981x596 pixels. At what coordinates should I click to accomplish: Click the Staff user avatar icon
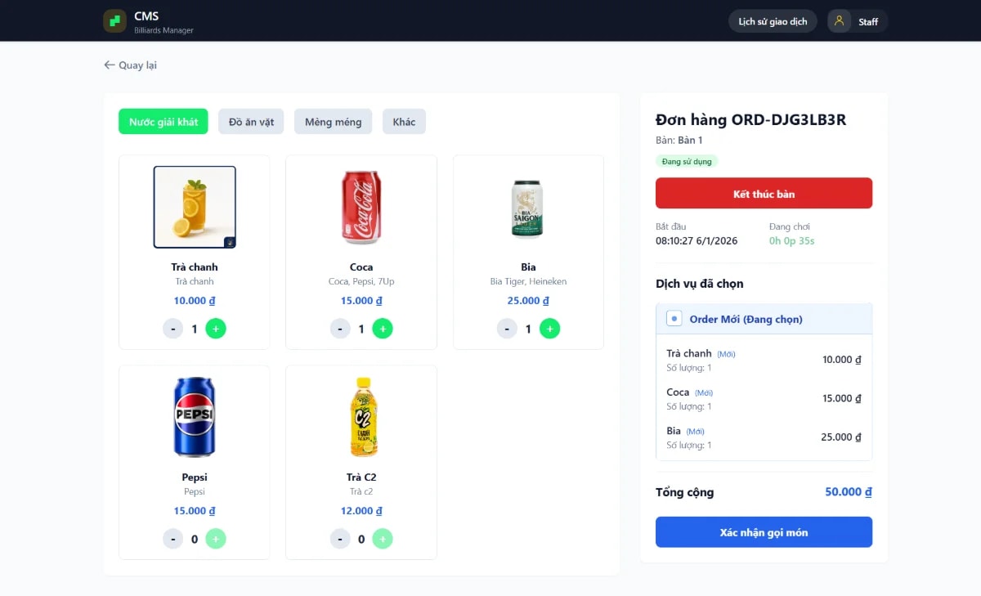pos(839,21)
